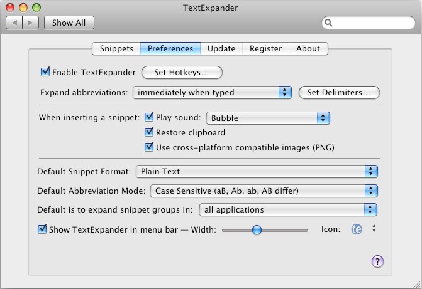Switch to the Snippets tab
The width and height of the screenshot is (422, 289).
(x=116, y=48)
